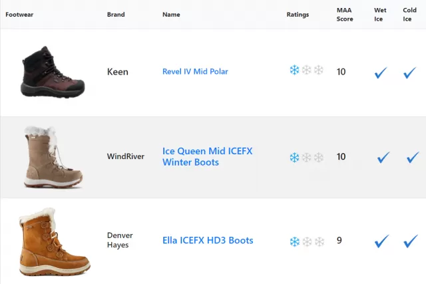Click the blue snowflake rating for WindRiver
The image size is (426, 284).
click(294, 157)
